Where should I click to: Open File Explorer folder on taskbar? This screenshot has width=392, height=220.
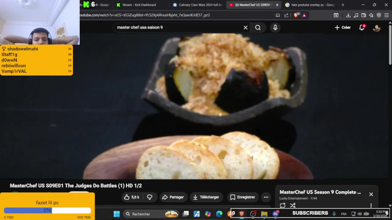(x=264, y=214)
